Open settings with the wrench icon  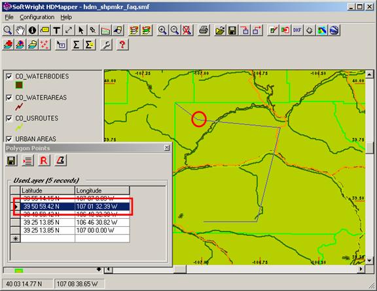[x=106, y=45]
